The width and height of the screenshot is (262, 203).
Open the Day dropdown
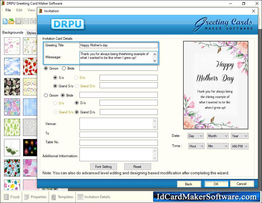tap(196, 136)
